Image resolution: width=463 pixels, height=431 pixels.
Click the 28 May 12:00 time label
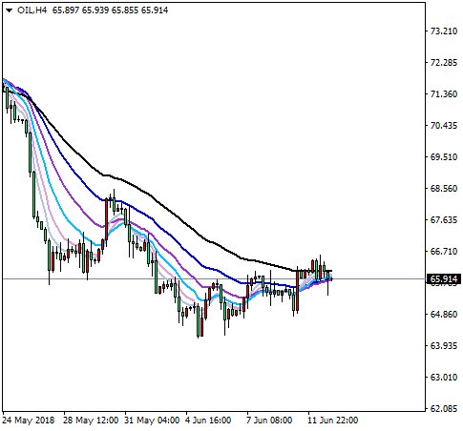tap(91, 421)
